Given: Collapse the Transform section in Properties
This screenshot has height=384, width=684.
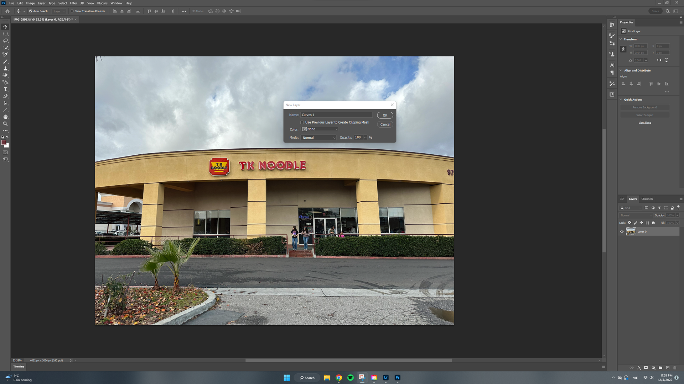Looking at the screenshot, I should tap(621, 39).
